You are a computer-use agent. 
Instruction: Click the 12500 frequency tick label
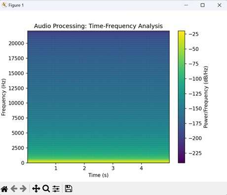point(16,88)
